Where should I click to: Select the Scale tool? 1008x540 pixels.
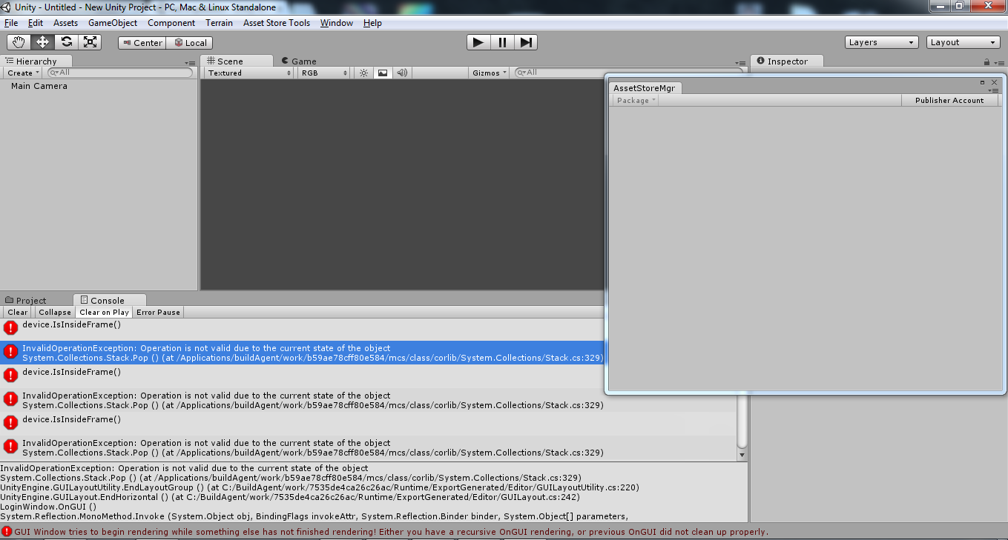90,42
